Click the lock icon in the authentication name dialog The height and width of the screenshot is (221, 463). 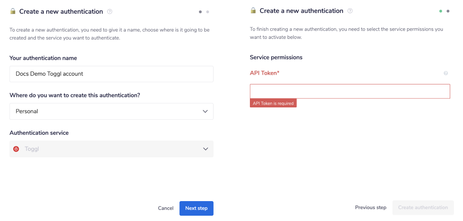pos(13,11)
